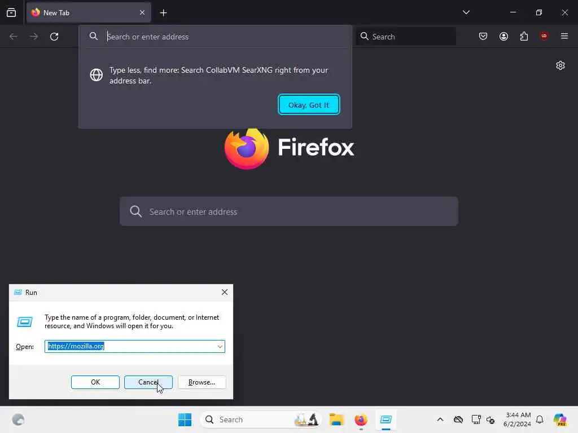The width and height of the screenshot is (578, 433).
Task: Select the New Tab tab
Action: pyautogui.click(x=89, y=12)
